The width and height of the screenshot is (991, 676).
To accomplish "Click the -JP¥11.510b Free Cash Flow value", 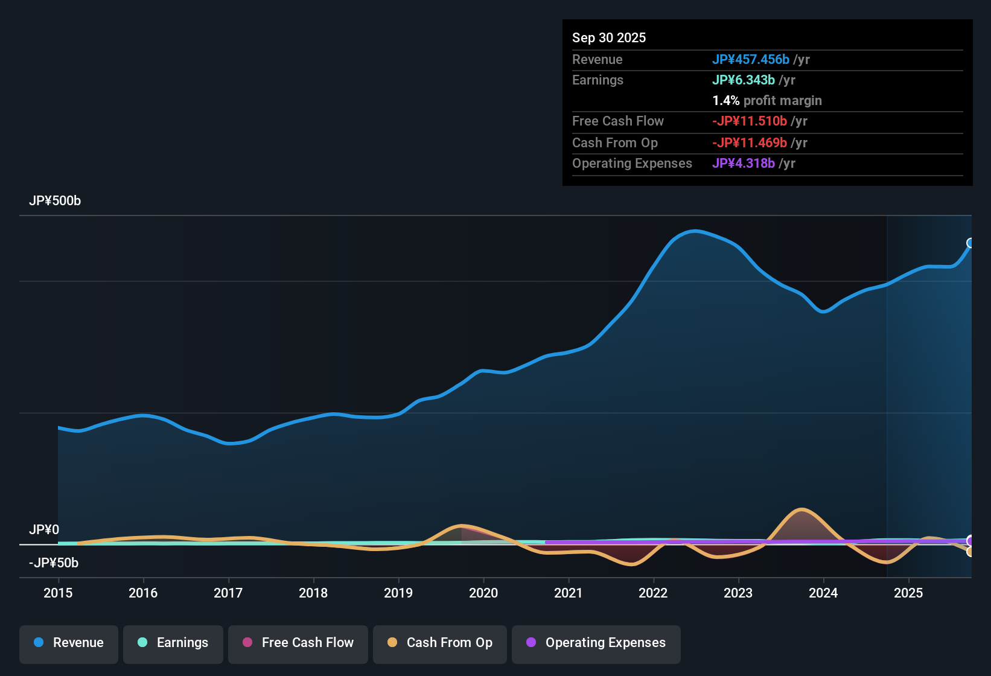I will pos(750,121).
